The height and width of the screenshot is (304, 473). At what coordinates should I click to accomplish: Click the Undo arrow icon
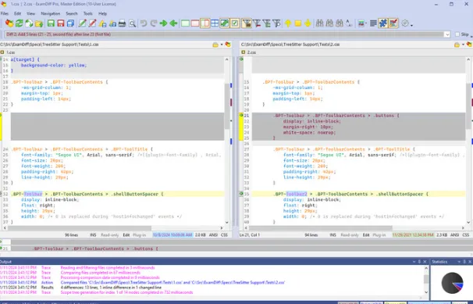coord(144,23)
